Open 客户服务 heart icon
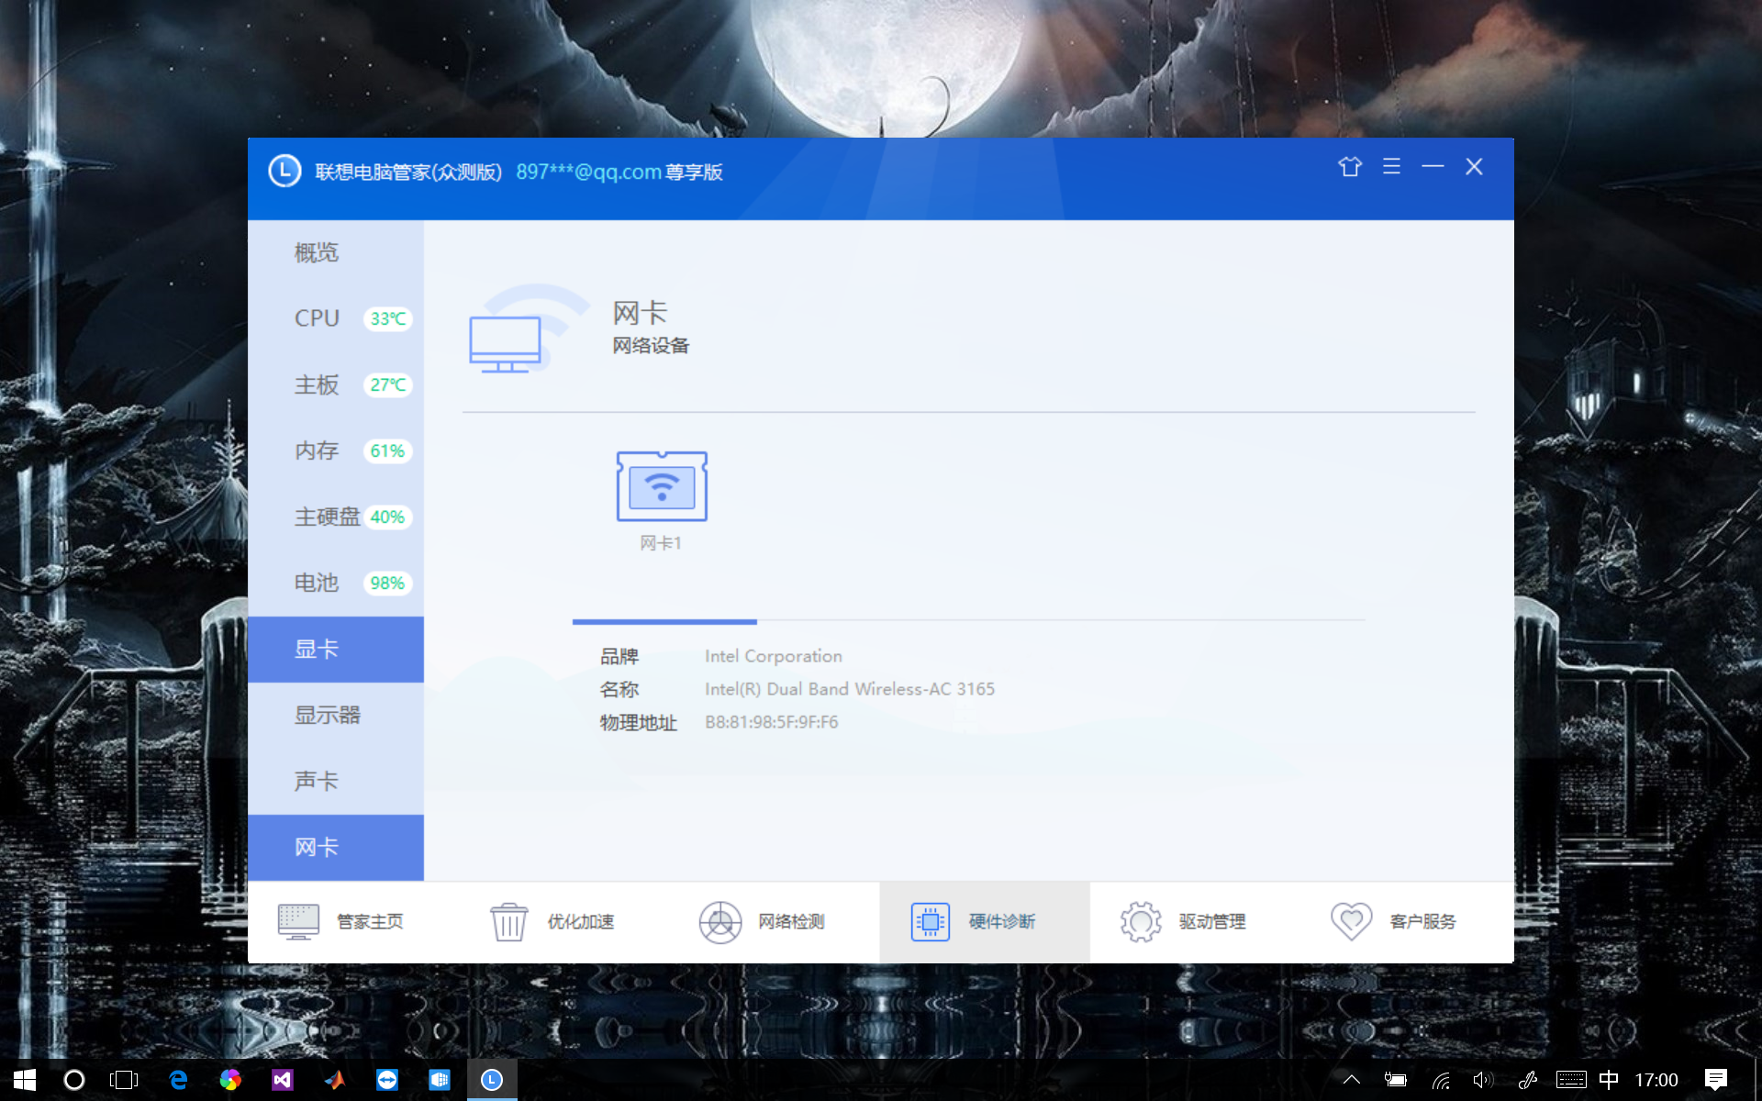Image resolution: width=1762 pixels, height=1101 pixels. click(1351, 922)
